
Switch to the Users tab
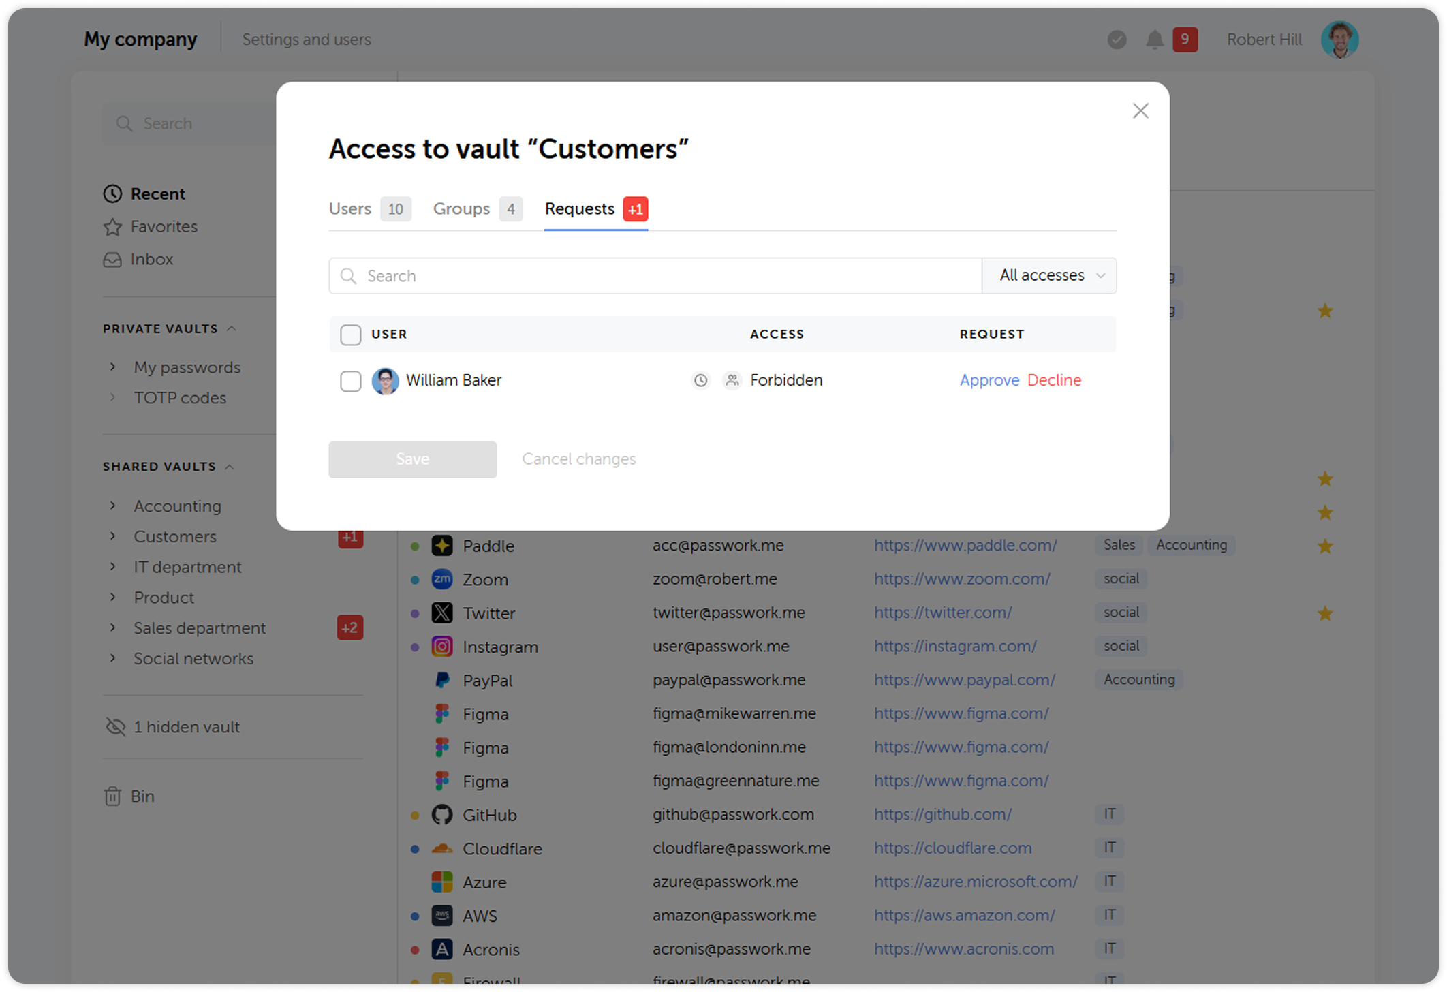349,208
